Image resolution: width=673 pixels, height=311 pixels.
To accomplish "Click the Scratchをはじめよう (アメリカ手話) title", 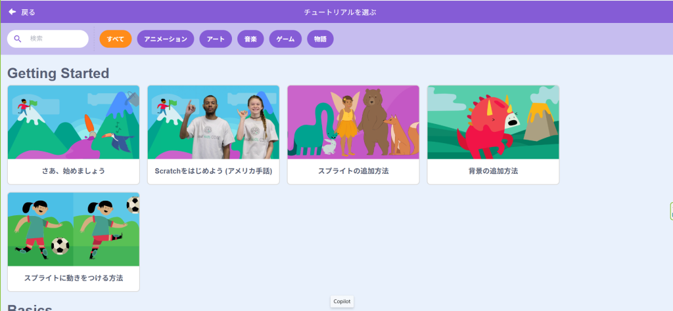I will click(213, 171).
